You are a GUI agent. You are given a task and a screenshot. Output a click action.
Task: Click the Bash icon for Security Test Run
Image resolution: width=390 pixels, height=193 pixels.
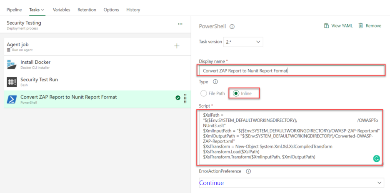pos(11,82)
